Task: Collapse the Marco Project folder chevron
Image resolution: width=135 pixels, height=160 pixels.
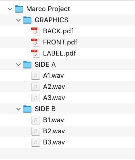Action: (x=10, y=9)
